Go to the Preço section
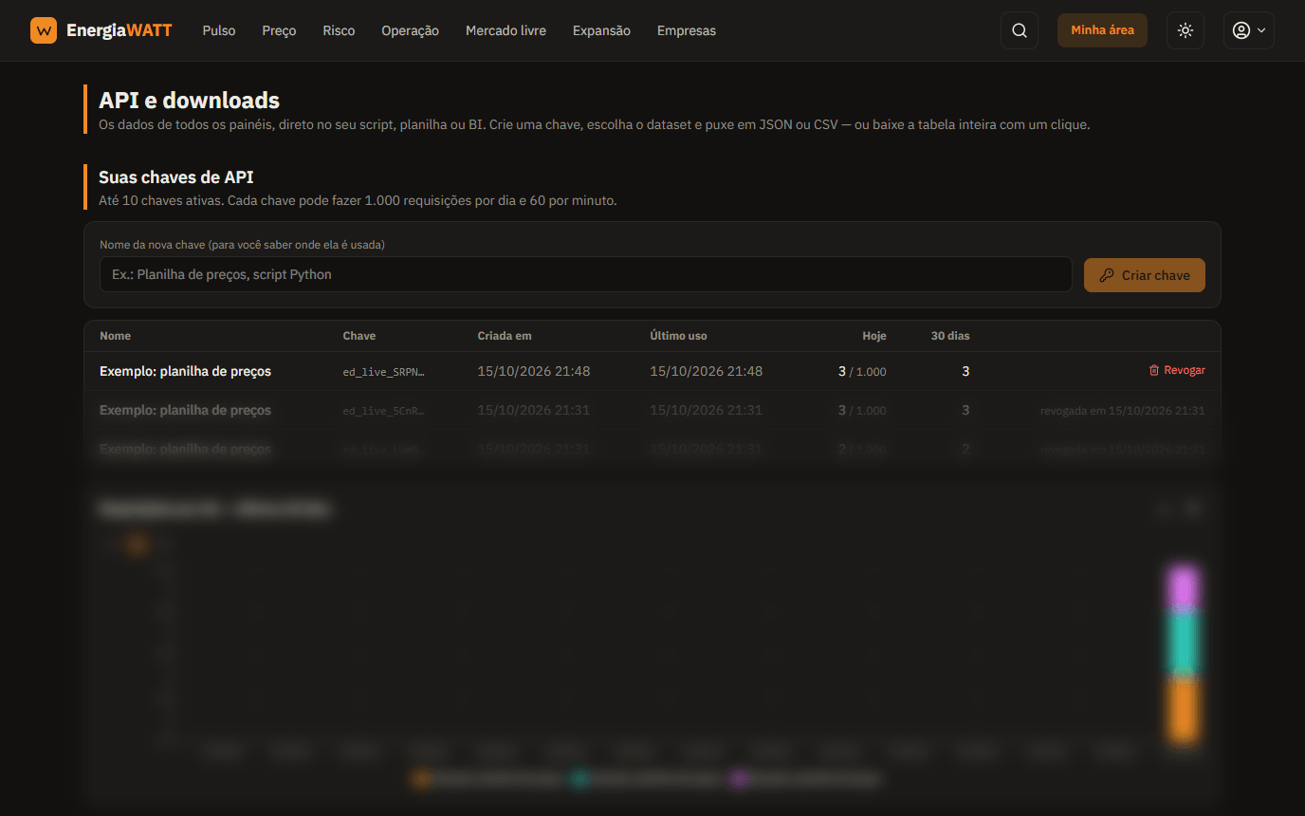The width and height of the screenshot is (1305, 816). click(279, 30)
